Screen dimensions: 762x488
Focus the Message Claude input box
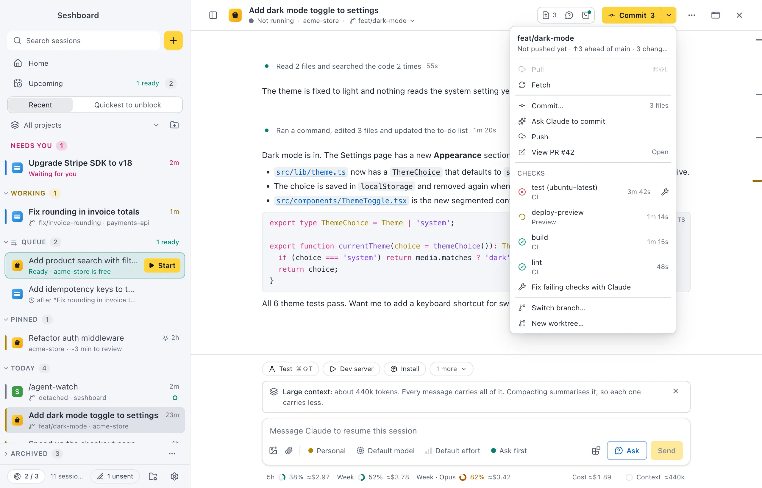475,431
